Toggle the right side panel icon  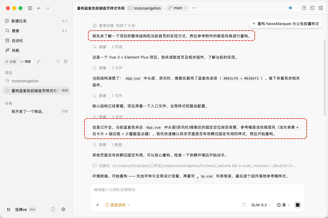click(x=321, y=8)
